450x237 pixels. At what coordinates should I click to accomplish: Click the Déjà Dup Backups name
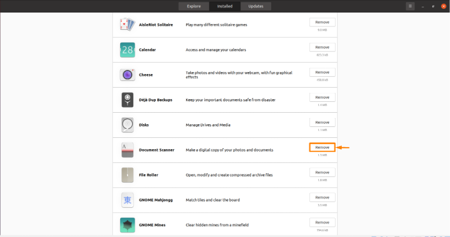pyautogui.click(x=156, y=100)
